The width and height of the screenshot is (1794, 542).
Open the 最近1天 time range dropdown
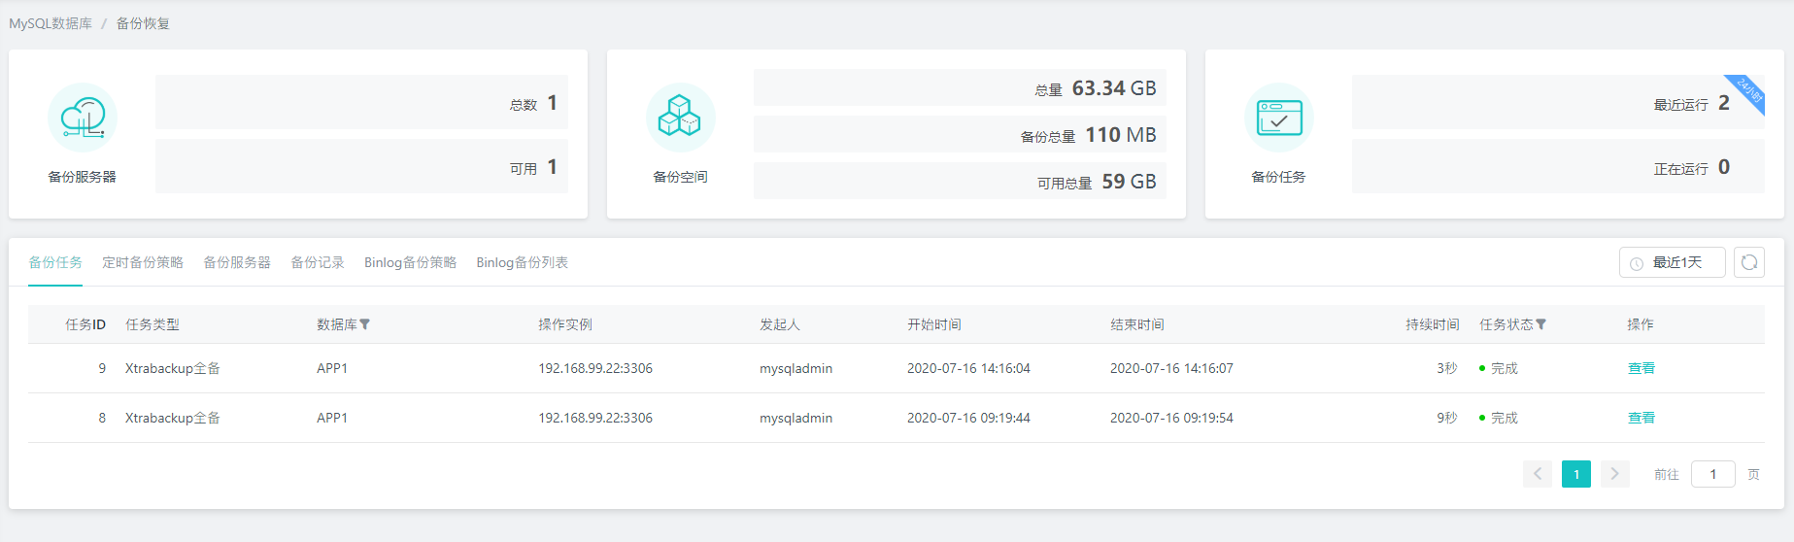(x=1672, y=262)
